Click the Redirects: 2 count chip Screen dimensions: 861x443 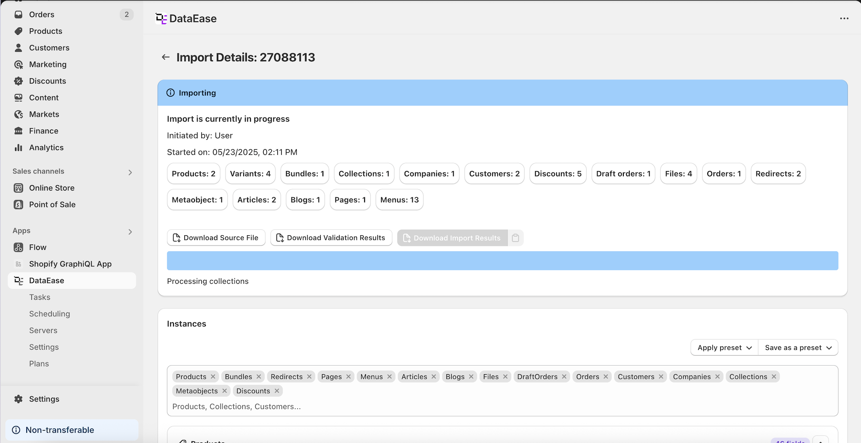click(778, 174)
